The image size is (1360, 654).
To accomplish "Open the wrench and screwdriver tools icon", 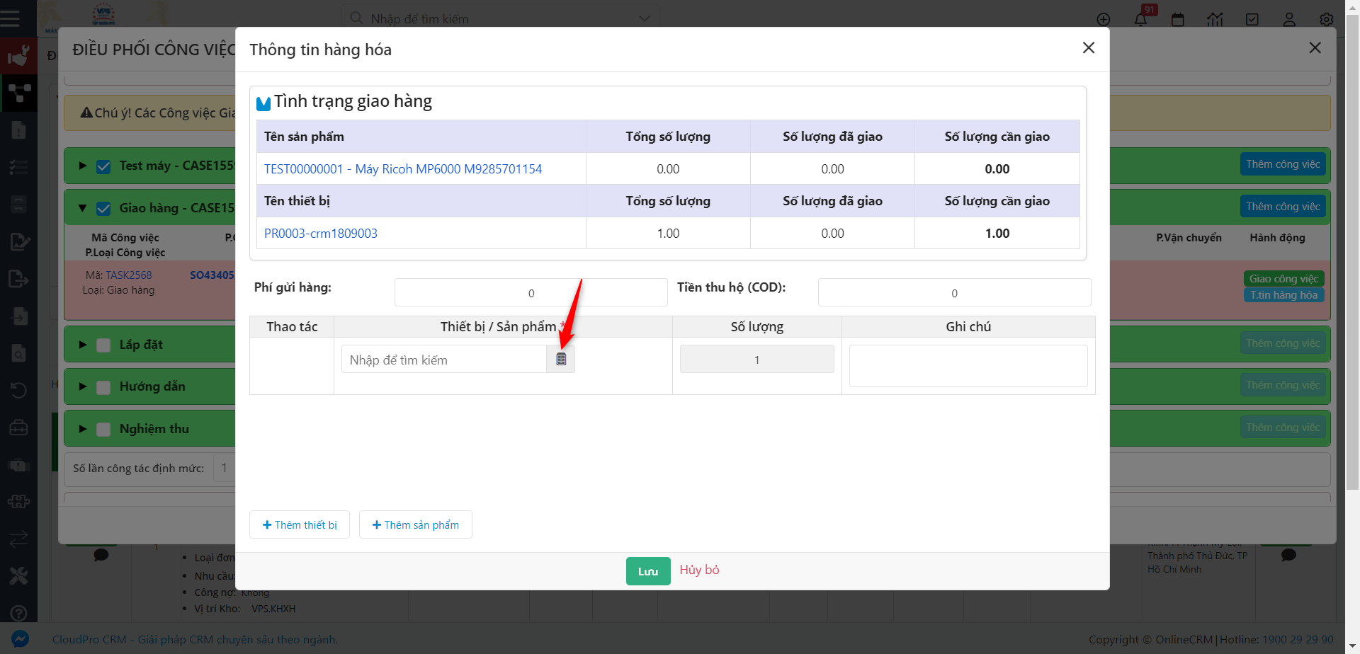I will (18, 576).
